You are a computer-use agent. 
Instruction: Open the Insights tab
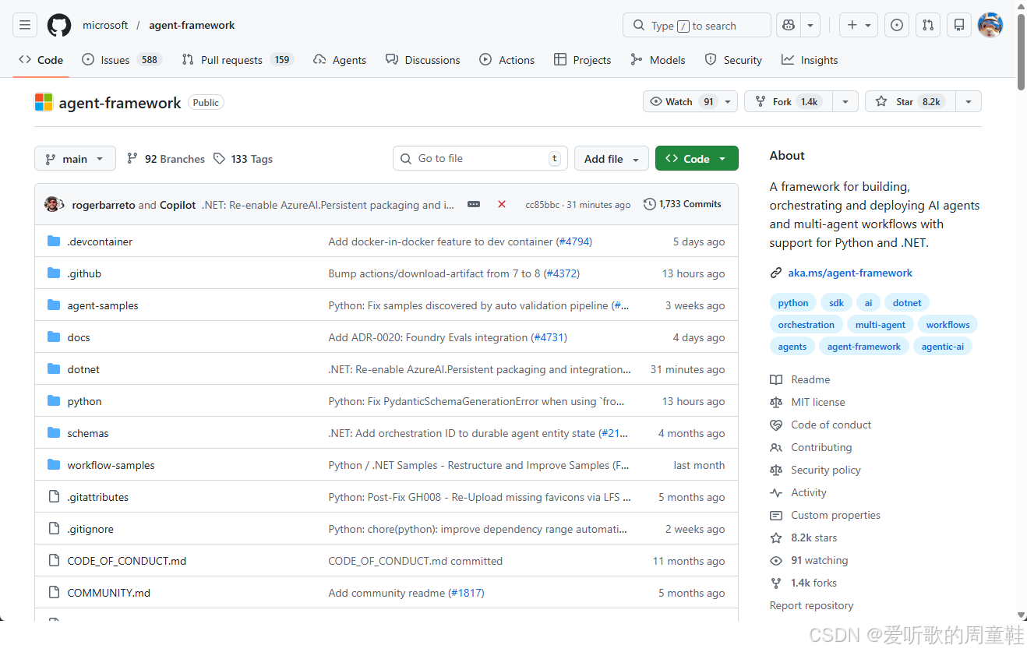coord(810,60)
